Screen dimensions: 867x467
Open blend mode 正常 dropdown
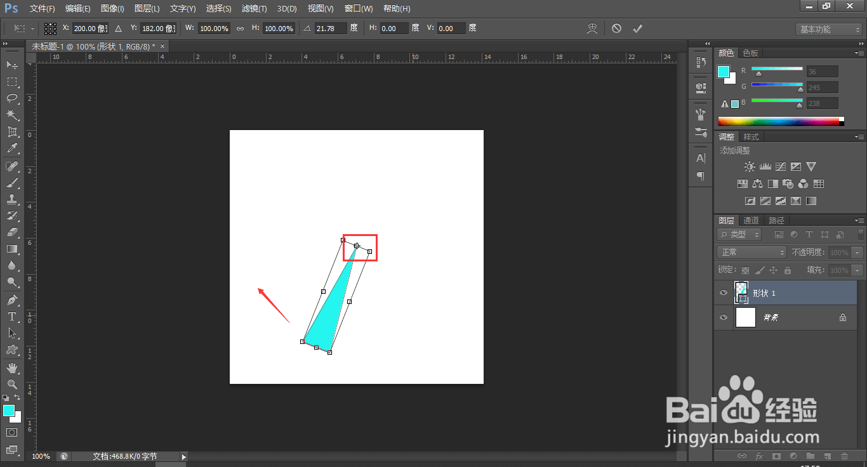751,252
